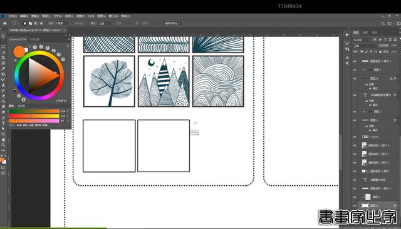Open the layer filter kind dropdown

[x=362, y=39]
